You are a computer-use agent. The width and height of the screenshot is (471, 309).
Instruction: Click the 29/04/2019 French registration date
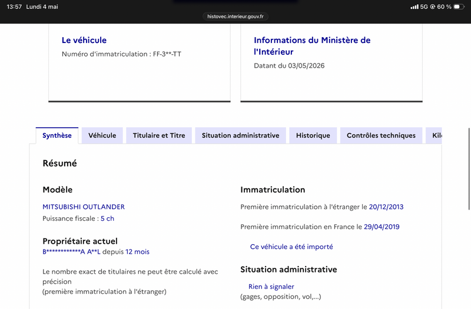coord(382,227)
